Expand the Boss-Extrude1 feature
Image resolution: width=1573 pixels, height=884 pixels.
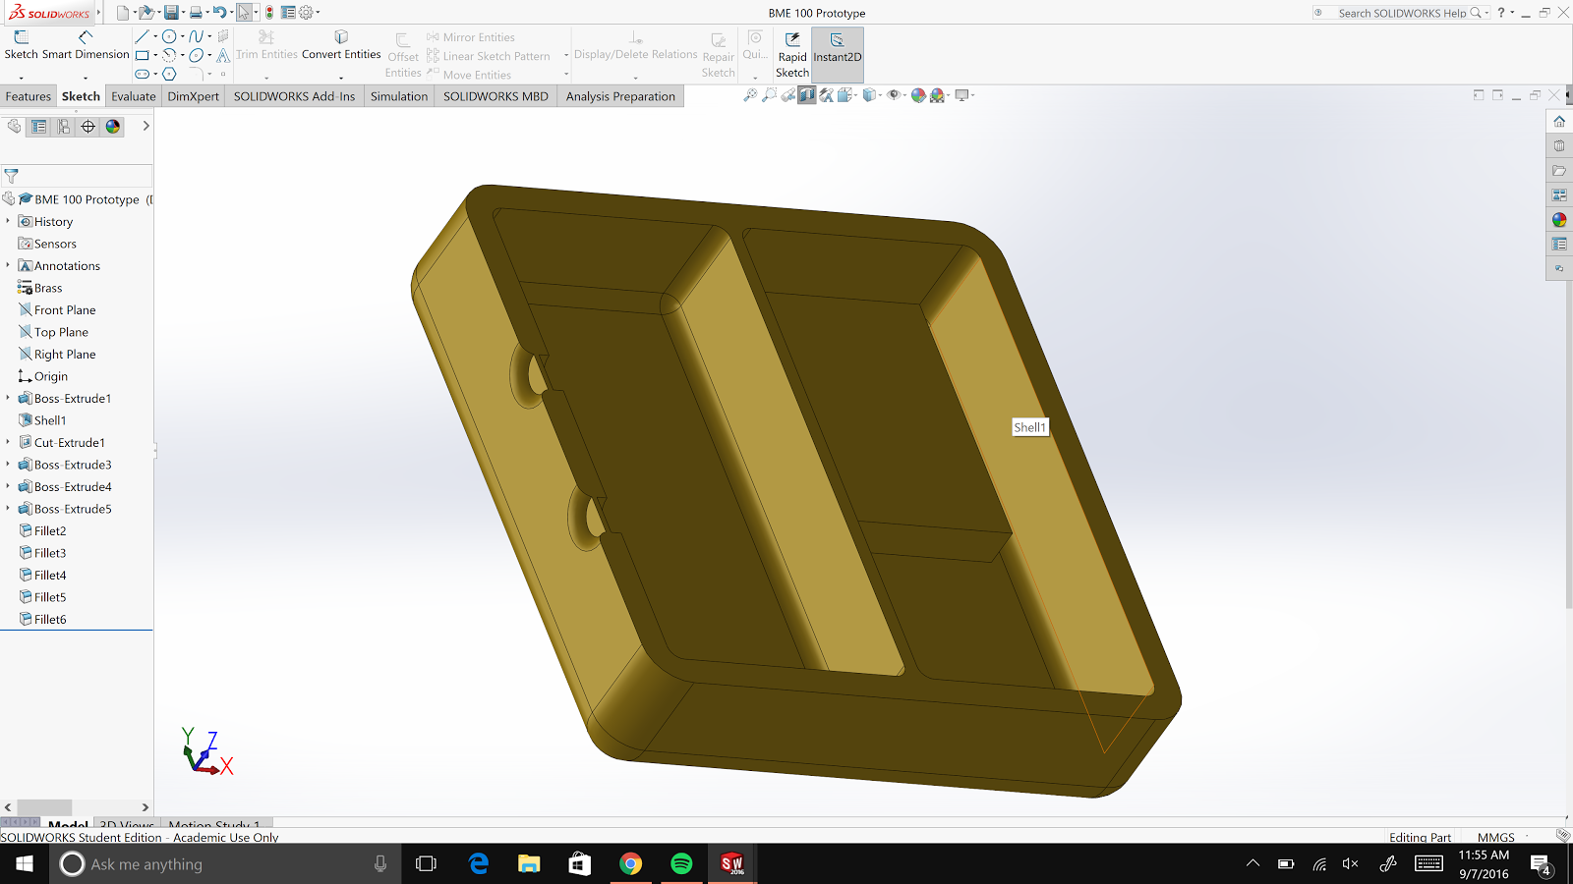pyautogui.click(x=8, y=399)
